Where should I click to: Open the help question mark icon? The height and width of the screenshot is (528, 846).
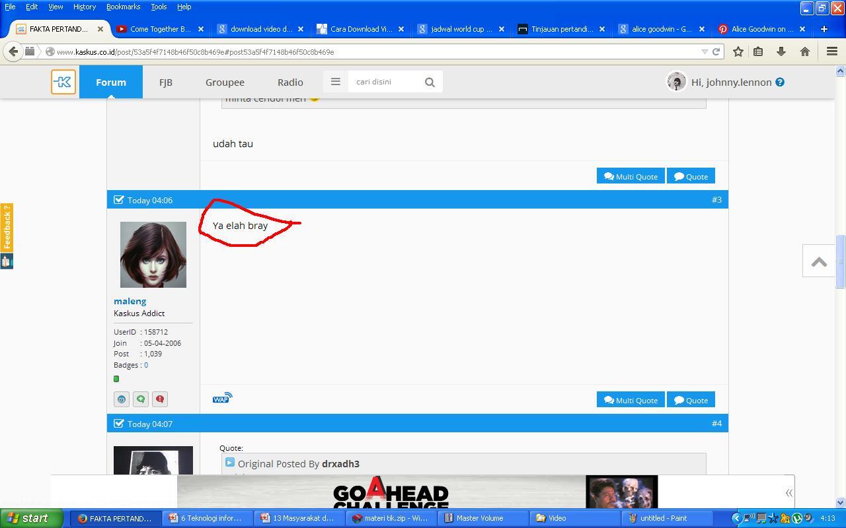pos(780,82)
